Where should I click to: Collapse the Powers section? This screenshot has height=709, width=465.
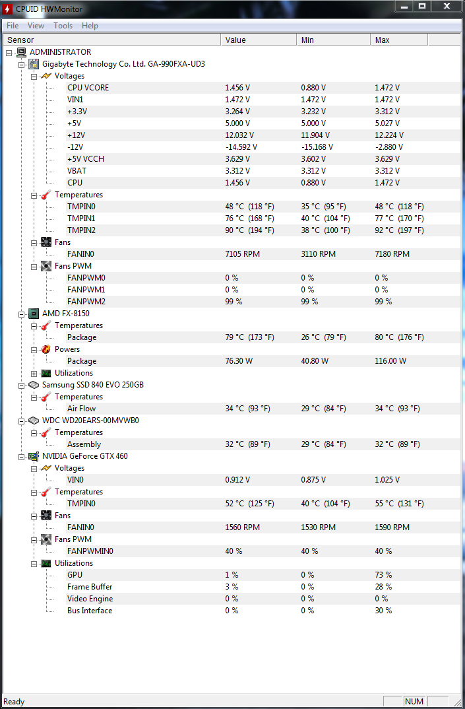pyautogui.click(x=34, y=350)
